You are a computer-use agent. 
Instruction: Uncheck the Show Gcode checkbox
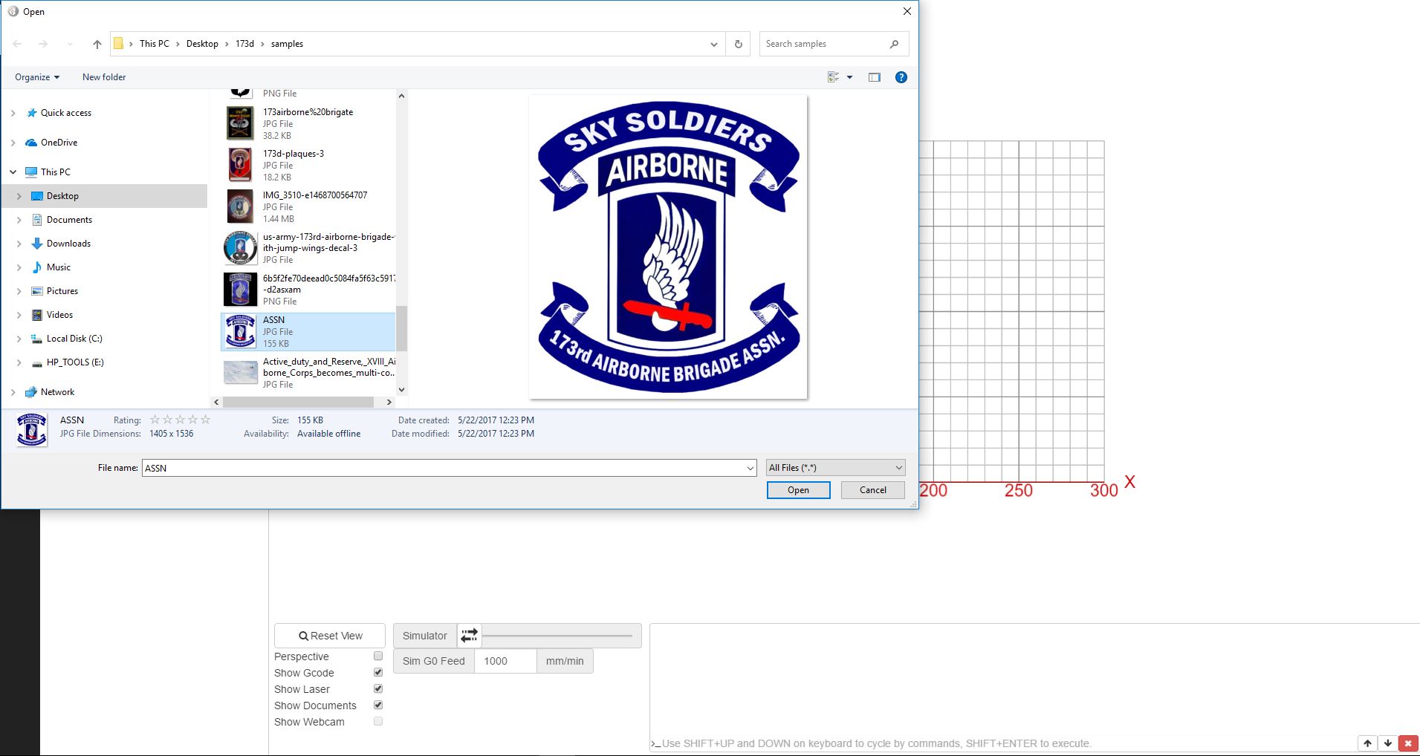click(378, 673)
